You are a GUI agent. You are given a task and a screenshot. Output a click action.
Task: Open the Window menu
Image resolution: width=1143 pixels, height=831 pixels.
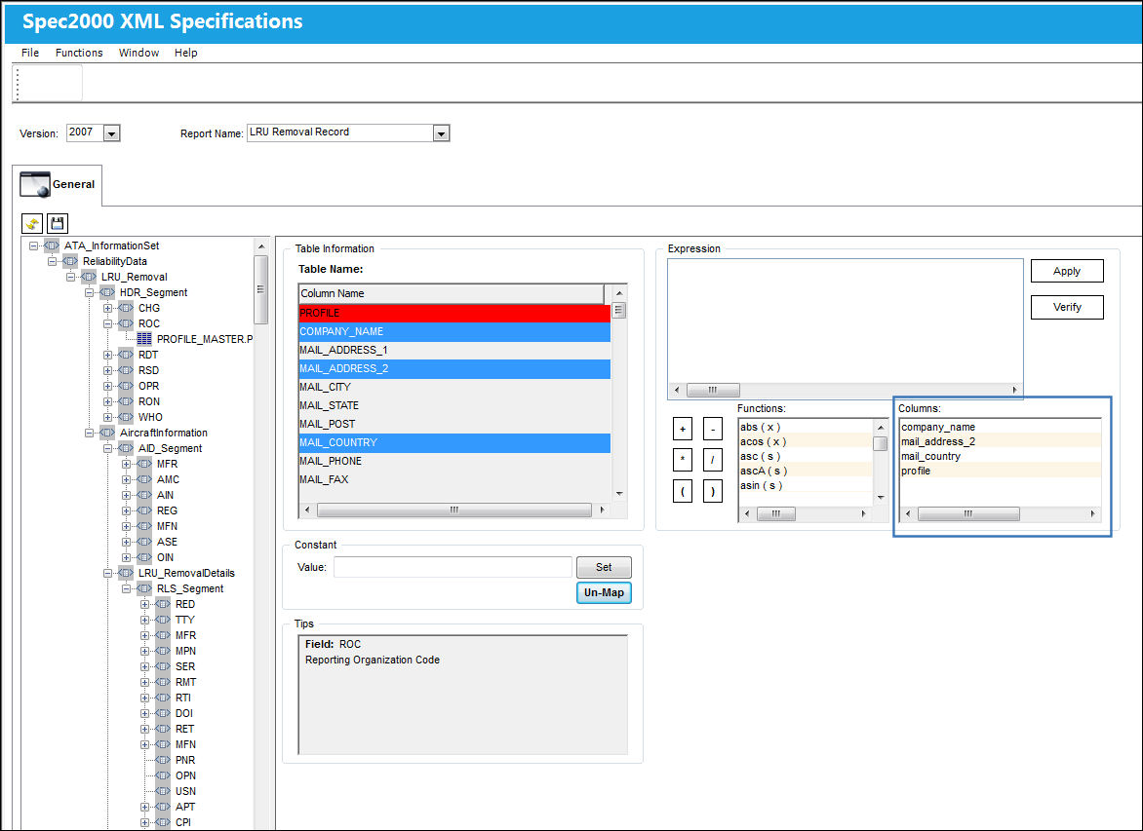(x=138, y=53)
